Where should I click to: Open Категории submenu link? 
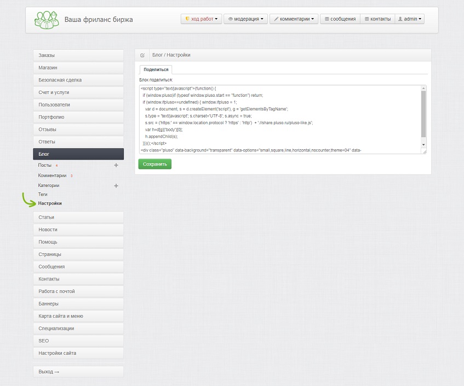click(x=49, y=185)
